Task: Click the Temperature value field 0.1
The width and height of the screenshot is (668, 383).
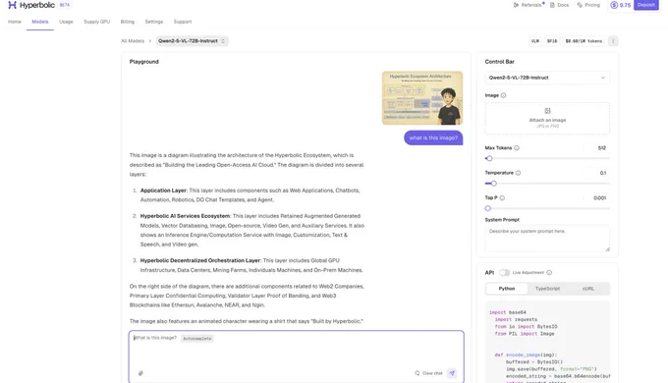Action: [597, 173]
